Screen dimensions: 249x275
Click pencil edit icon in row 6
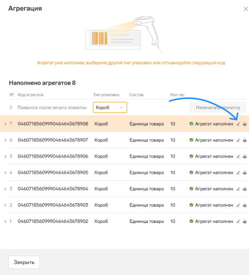(x=238, y=140)
